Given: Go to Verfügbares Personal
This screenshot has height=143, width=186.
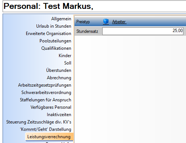Looking at the screenshot, I should [x=51, y=107].
